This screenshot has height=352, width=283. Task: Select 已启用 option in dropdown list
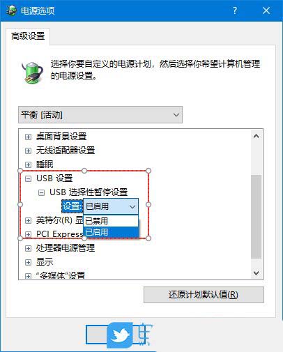click(x=111, y=232)
